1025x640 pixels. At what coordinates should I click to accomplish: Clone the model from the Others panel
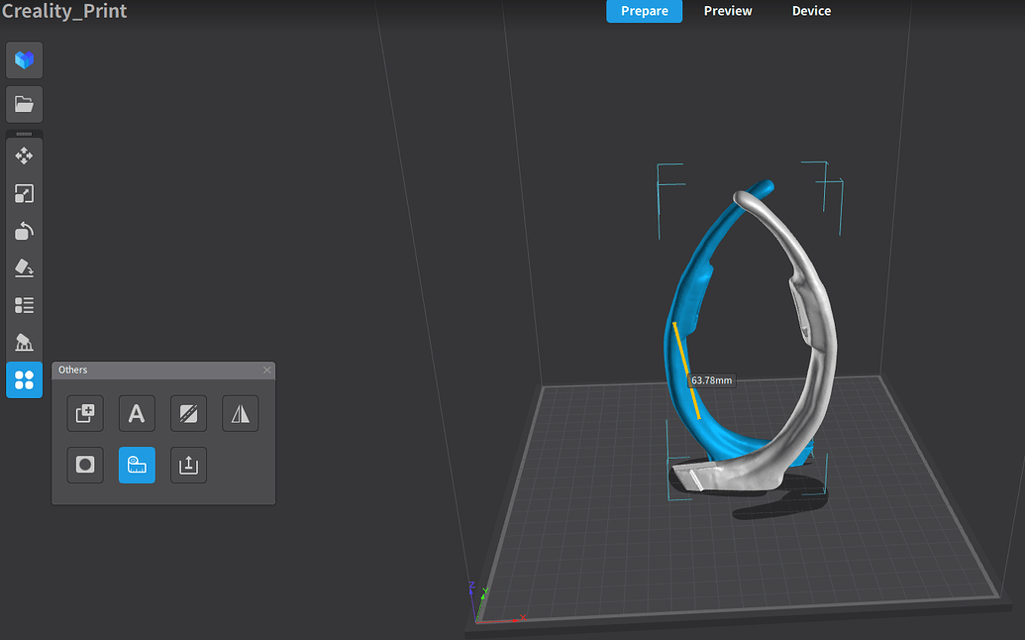[x=85, y=413]
